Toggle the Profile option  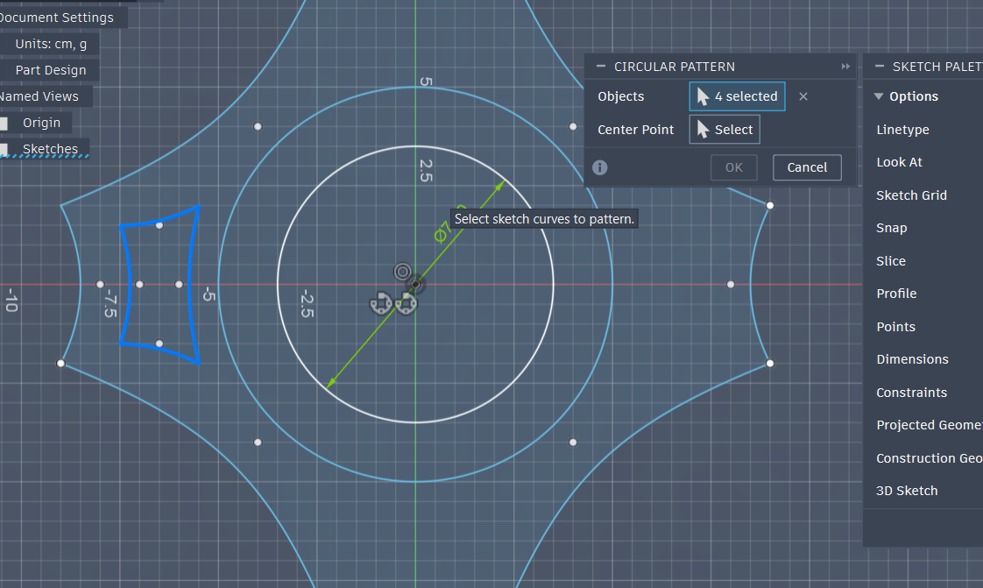pos(896,294)
